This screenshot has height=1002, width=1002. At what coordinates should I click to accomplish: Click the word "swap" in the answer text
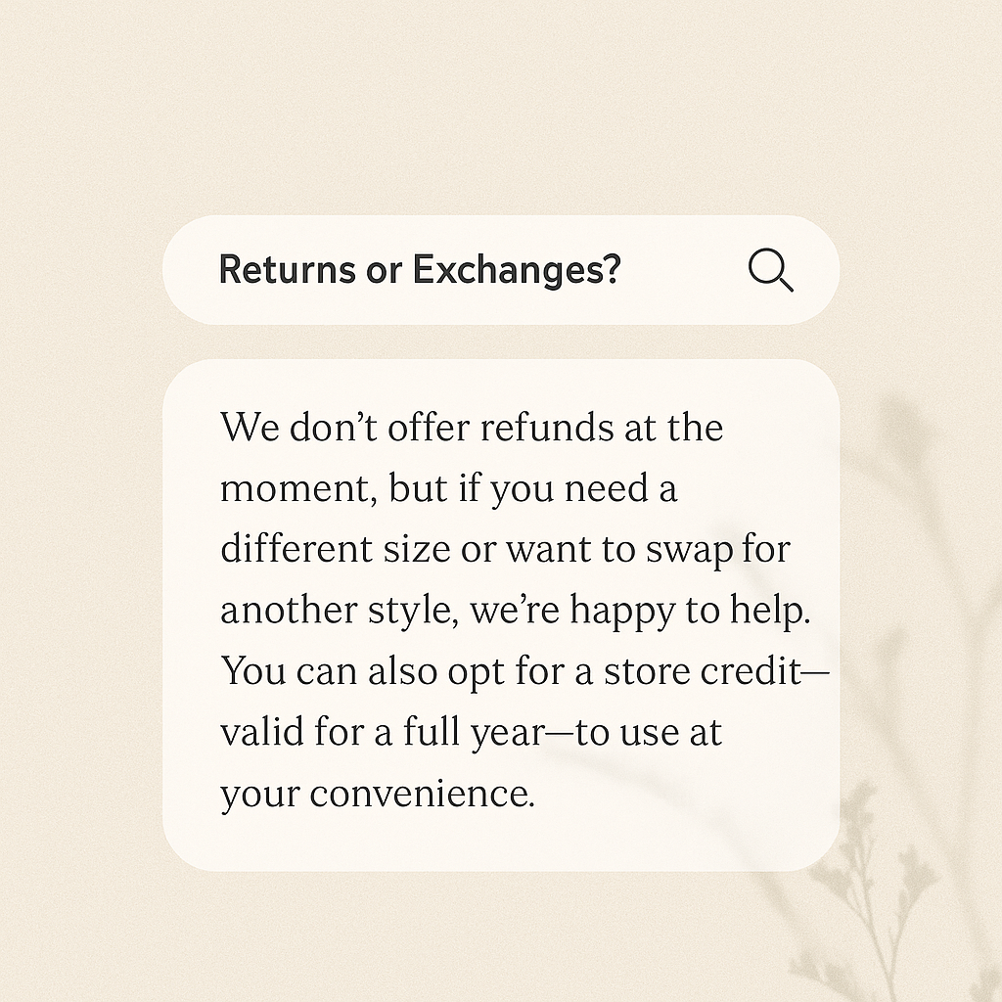(688, 552)
